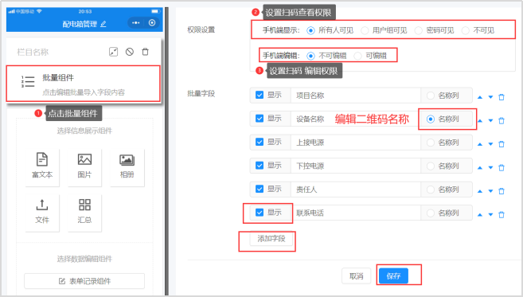Viewport: 523px width, 297px height.
Task: Click the expand icon beside 栏目名称
Action: point(113,52)
